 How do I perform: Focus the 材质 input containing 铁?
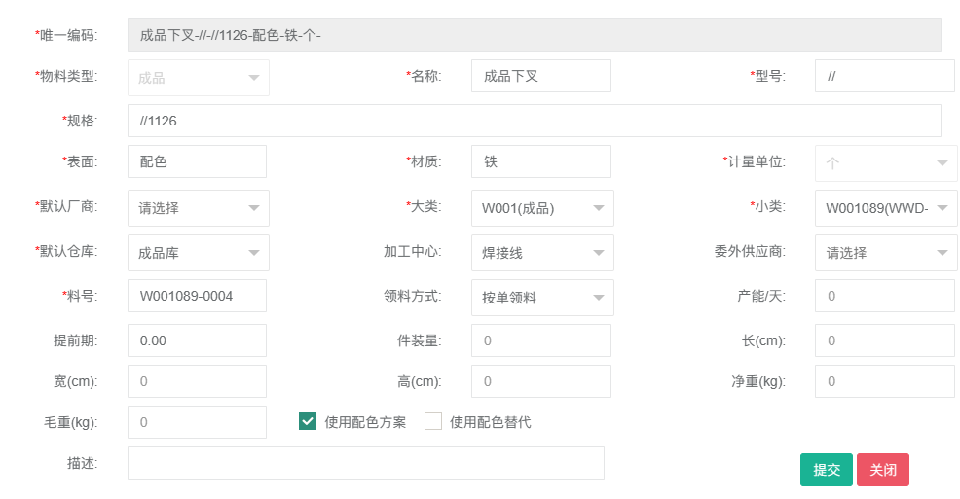pyautogui.click(x=540, y=161)
